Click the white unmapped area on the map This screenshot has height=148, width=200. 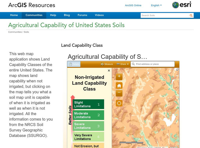tap(169, 121)
